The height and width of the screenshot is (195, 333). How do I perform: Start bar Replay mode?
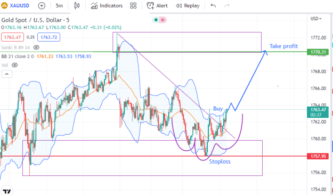tap(188, 6)
